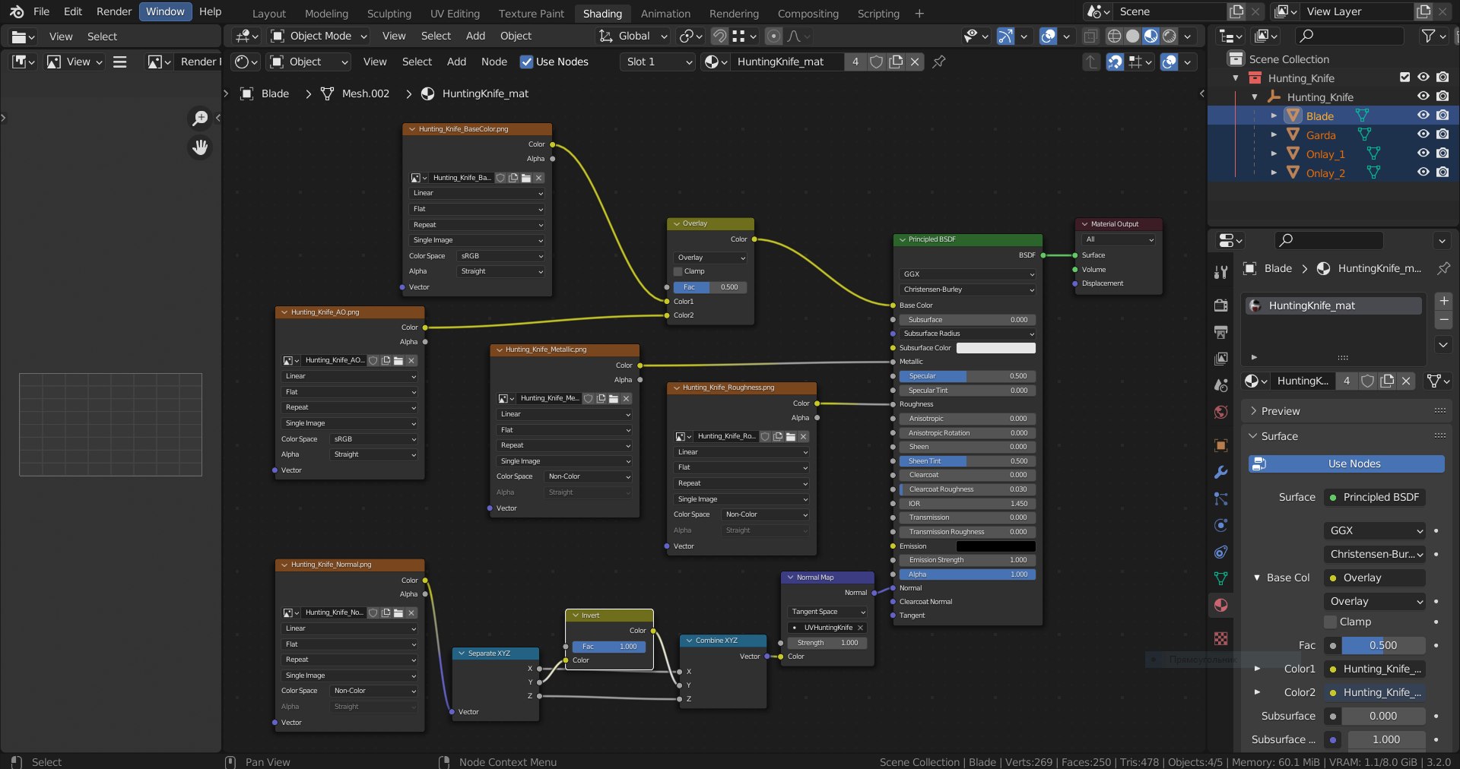Exclude Hunting_Knife collection using its checkbox
This screenshot has width=1460, height=769.
coord(1404,78)
